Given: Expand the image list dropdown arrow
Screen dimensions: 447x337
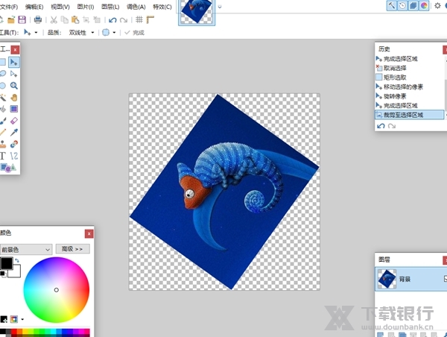Looking at the screenshot, I should [220, 7].
